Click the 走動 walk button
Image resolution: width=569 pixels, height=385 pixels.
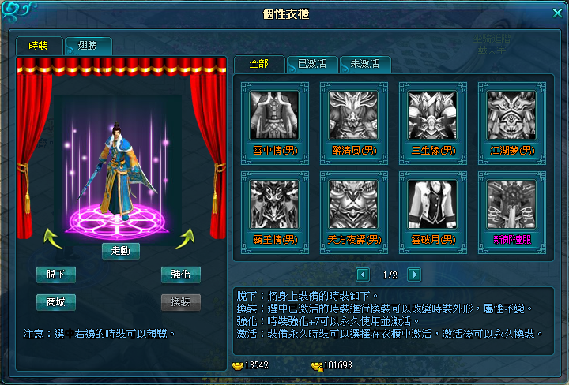(121, 251)
